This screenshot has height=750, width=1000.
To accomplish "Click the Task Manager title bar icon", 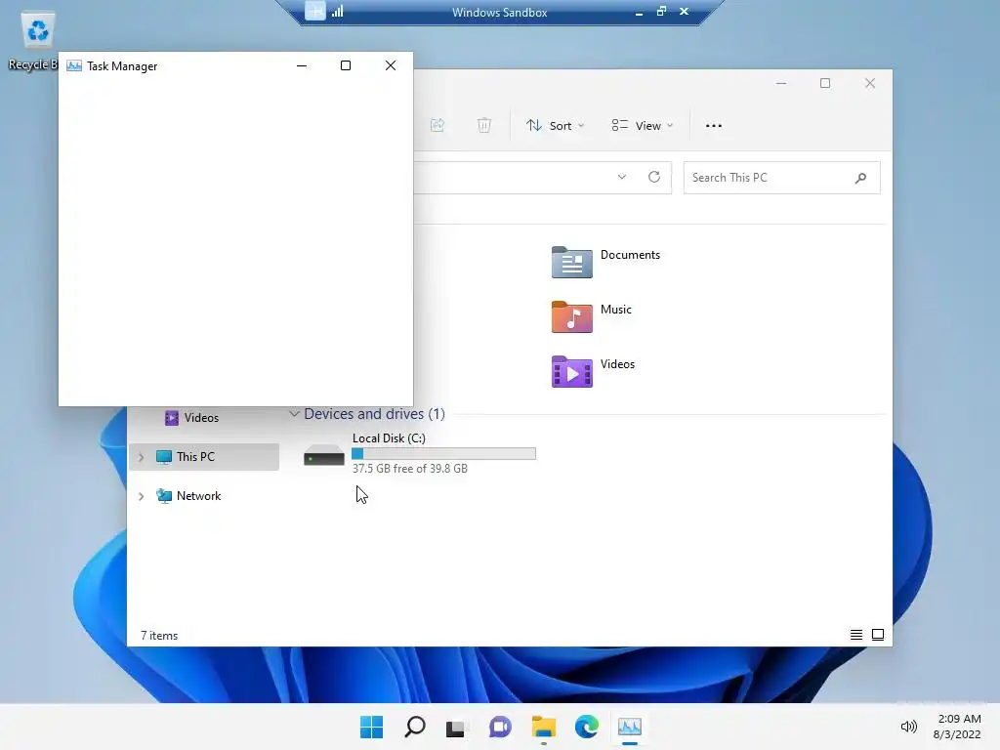I will coord(74,65).
